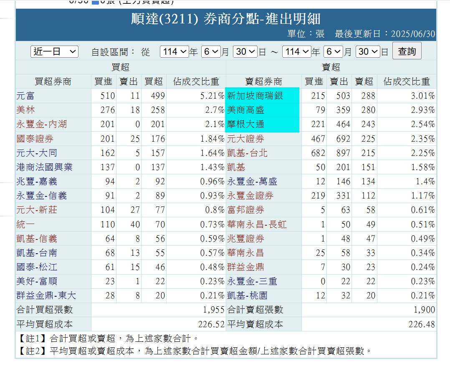
Task: Select the 1,955 total net-buy value
Action: coord(214,310)
